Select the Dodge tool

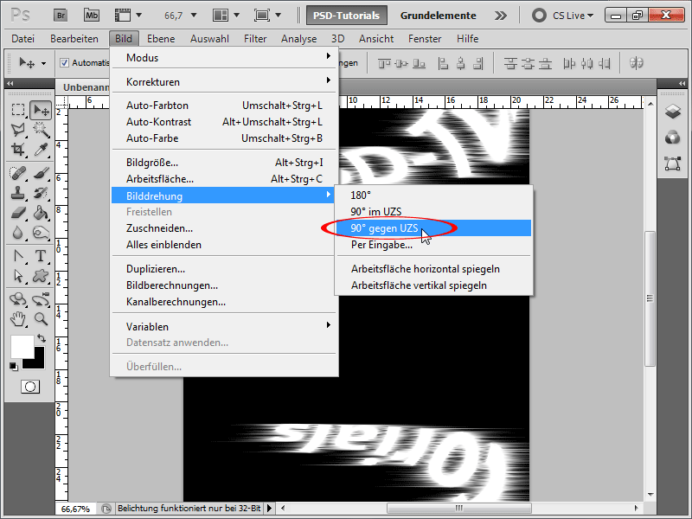(41, 233)
